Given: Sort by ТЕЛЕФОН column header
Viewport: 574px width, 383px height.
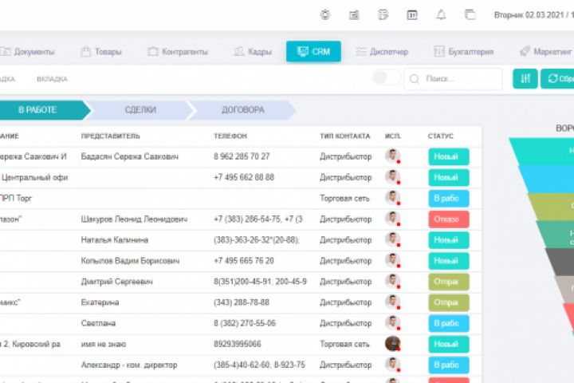Looking at the screenshot, I should coord(230,136).
